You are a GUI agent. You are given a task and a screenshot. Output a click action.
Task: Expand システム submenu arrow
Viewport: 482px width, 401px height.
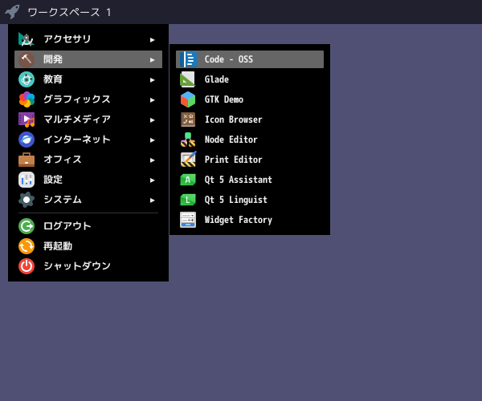[152, 200]
